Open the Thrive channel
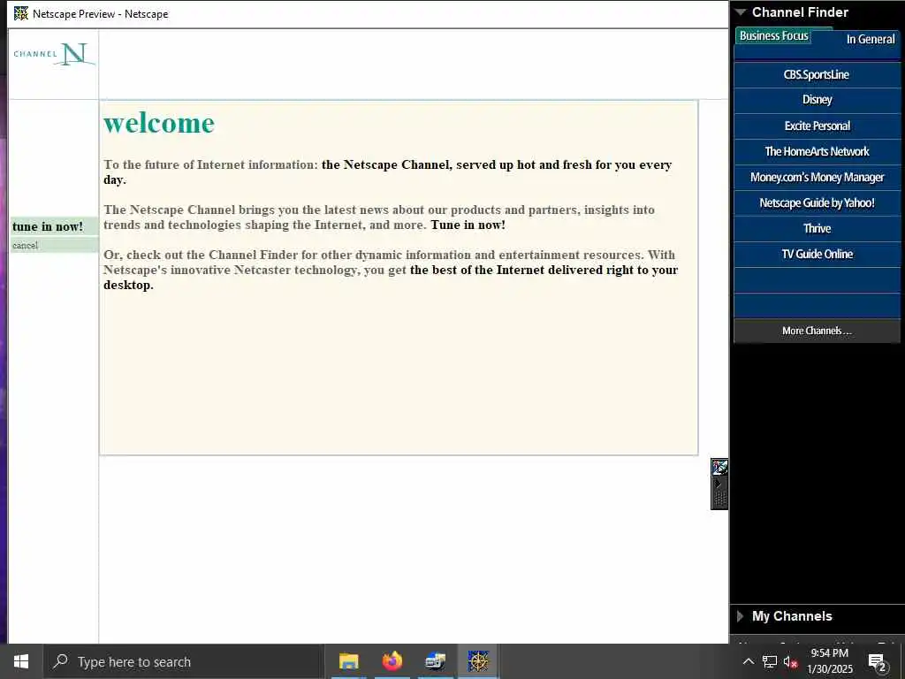 pos(817,229)
